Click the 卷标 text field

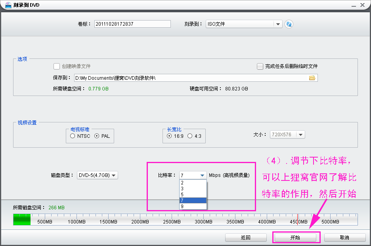click(132, 24)
